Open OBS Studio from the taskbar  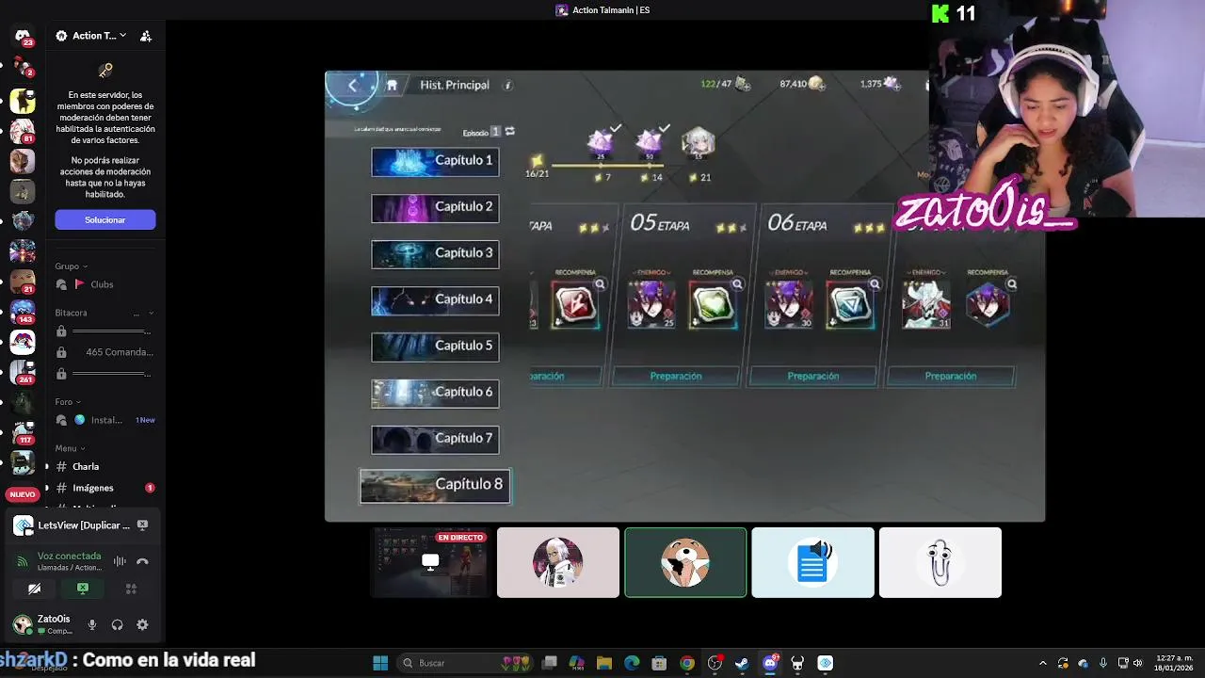(715, 663)
